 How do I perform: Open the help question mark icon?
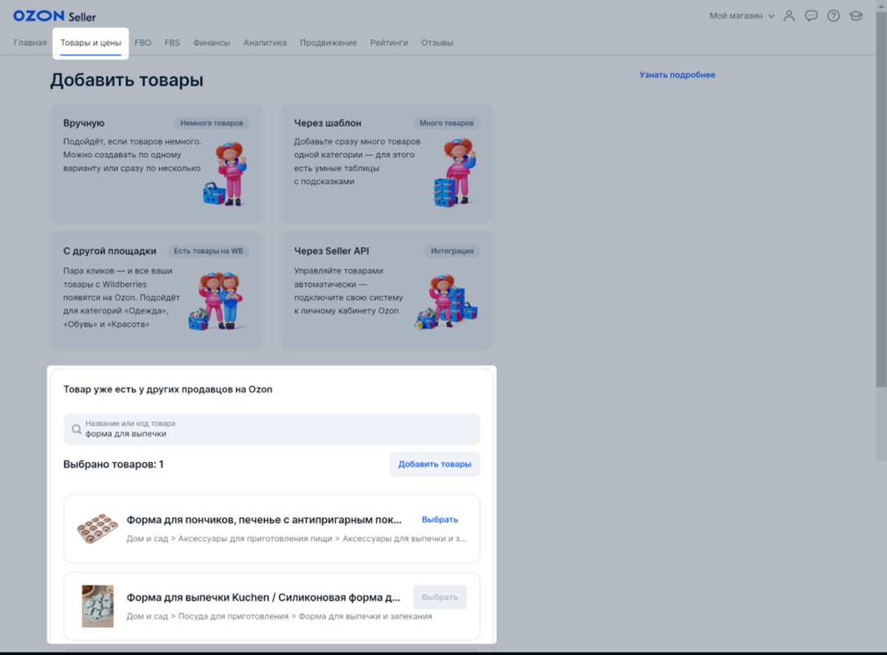coord(834,16)
